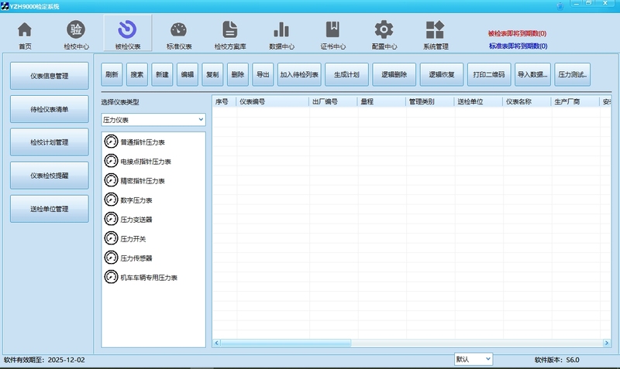Screen dimensions: 620x369
Task: Click the blue title bar skin icon
Action: tap(560, 6)
